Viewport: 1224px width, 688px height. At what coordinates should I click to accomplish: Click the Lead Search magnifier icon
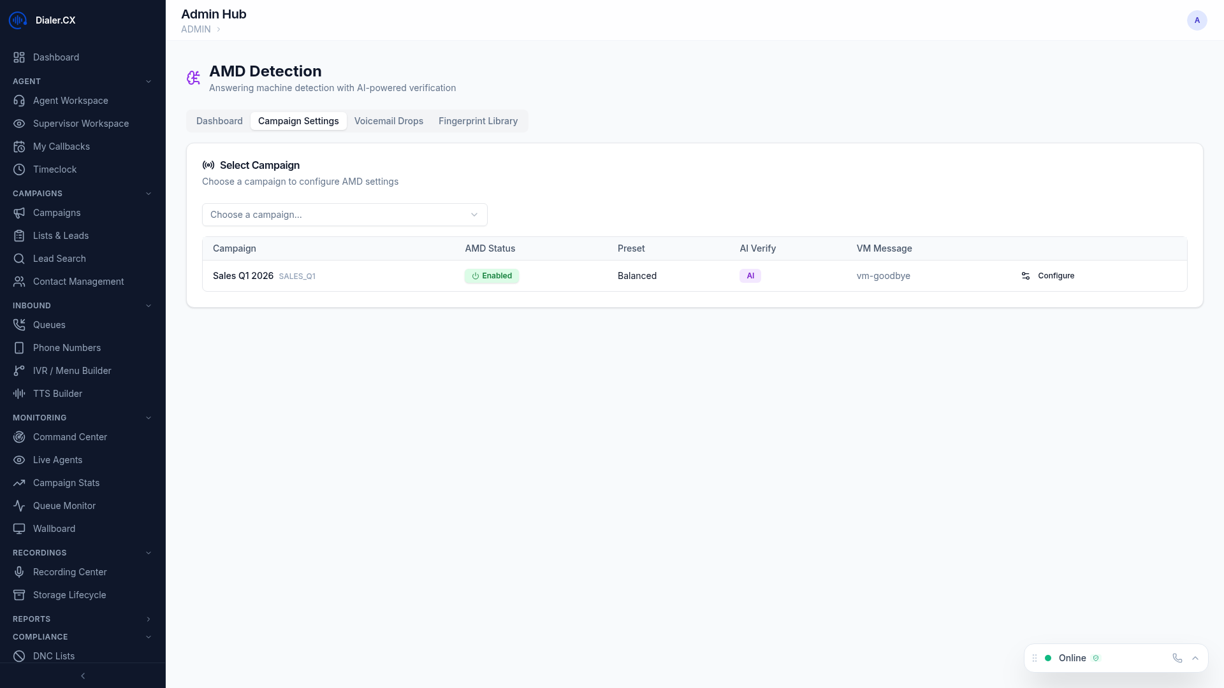[x=19, y=259]
